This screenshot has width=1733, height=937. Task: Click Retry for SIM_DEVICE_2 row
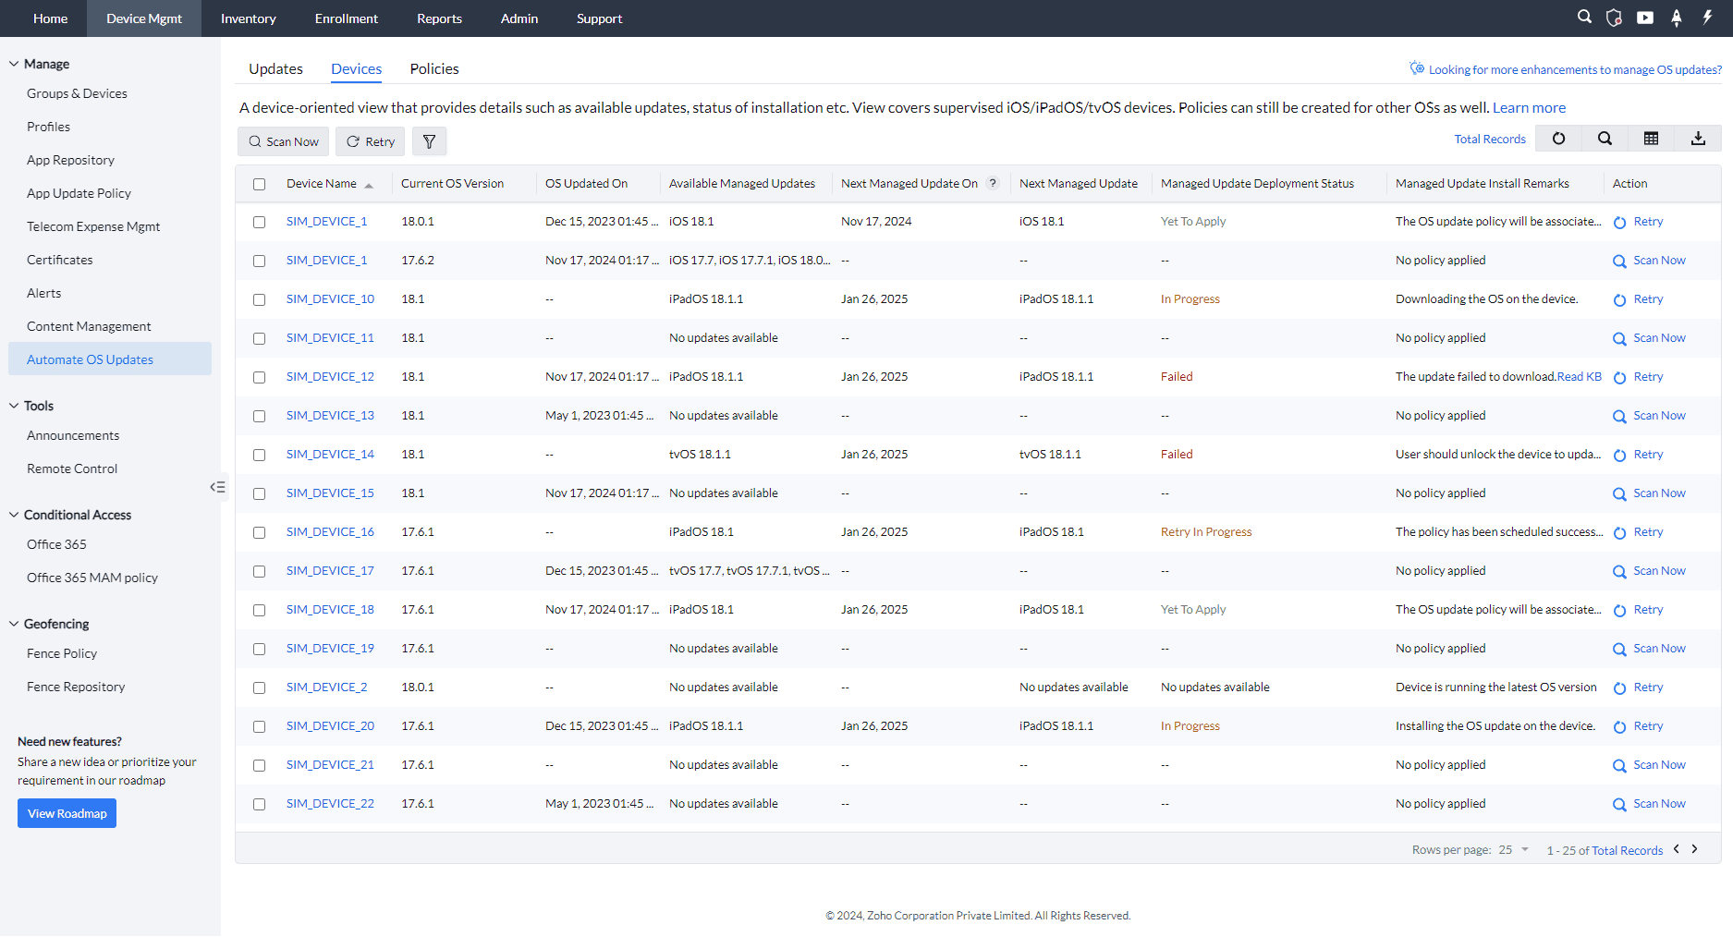coord(1638,688)
